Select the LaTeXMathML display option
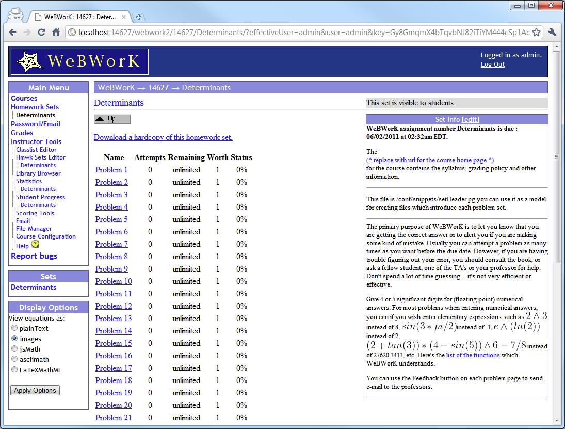This screenshot has height=429, width=565. 14,369
